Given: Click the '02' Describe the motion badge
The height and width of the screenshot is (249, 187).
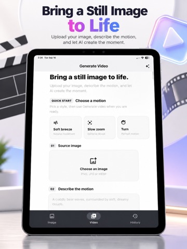Looking at the screenshot, I should click(52, 189).
